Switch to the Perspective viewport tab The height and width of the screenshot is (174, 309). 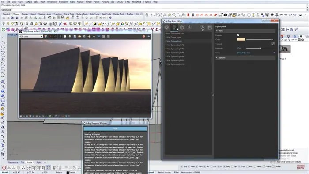pos(13,163)
